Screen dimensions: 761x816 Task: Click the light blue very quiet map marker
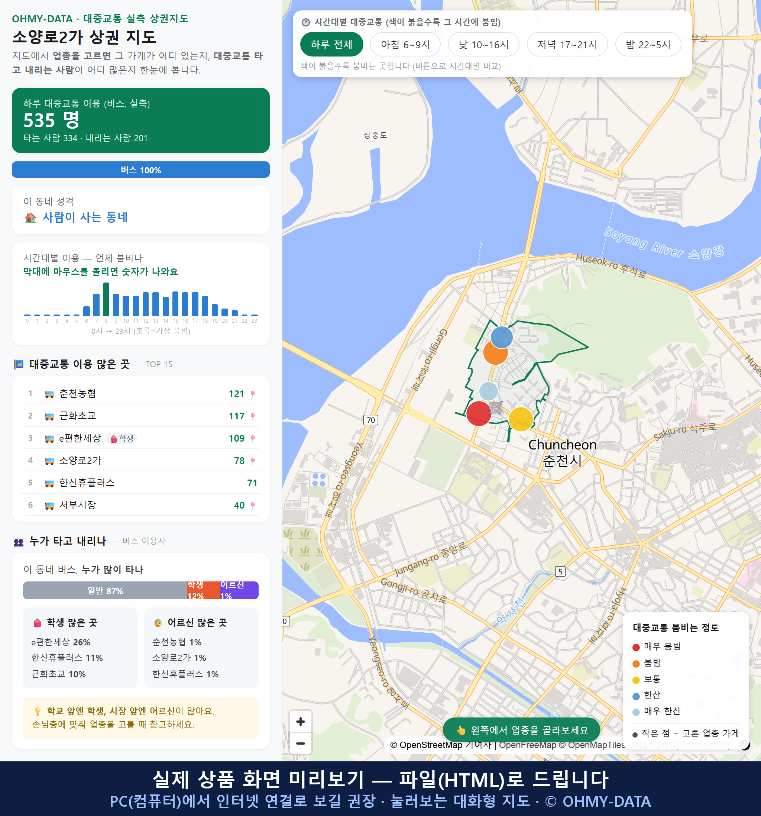[489, 391]
